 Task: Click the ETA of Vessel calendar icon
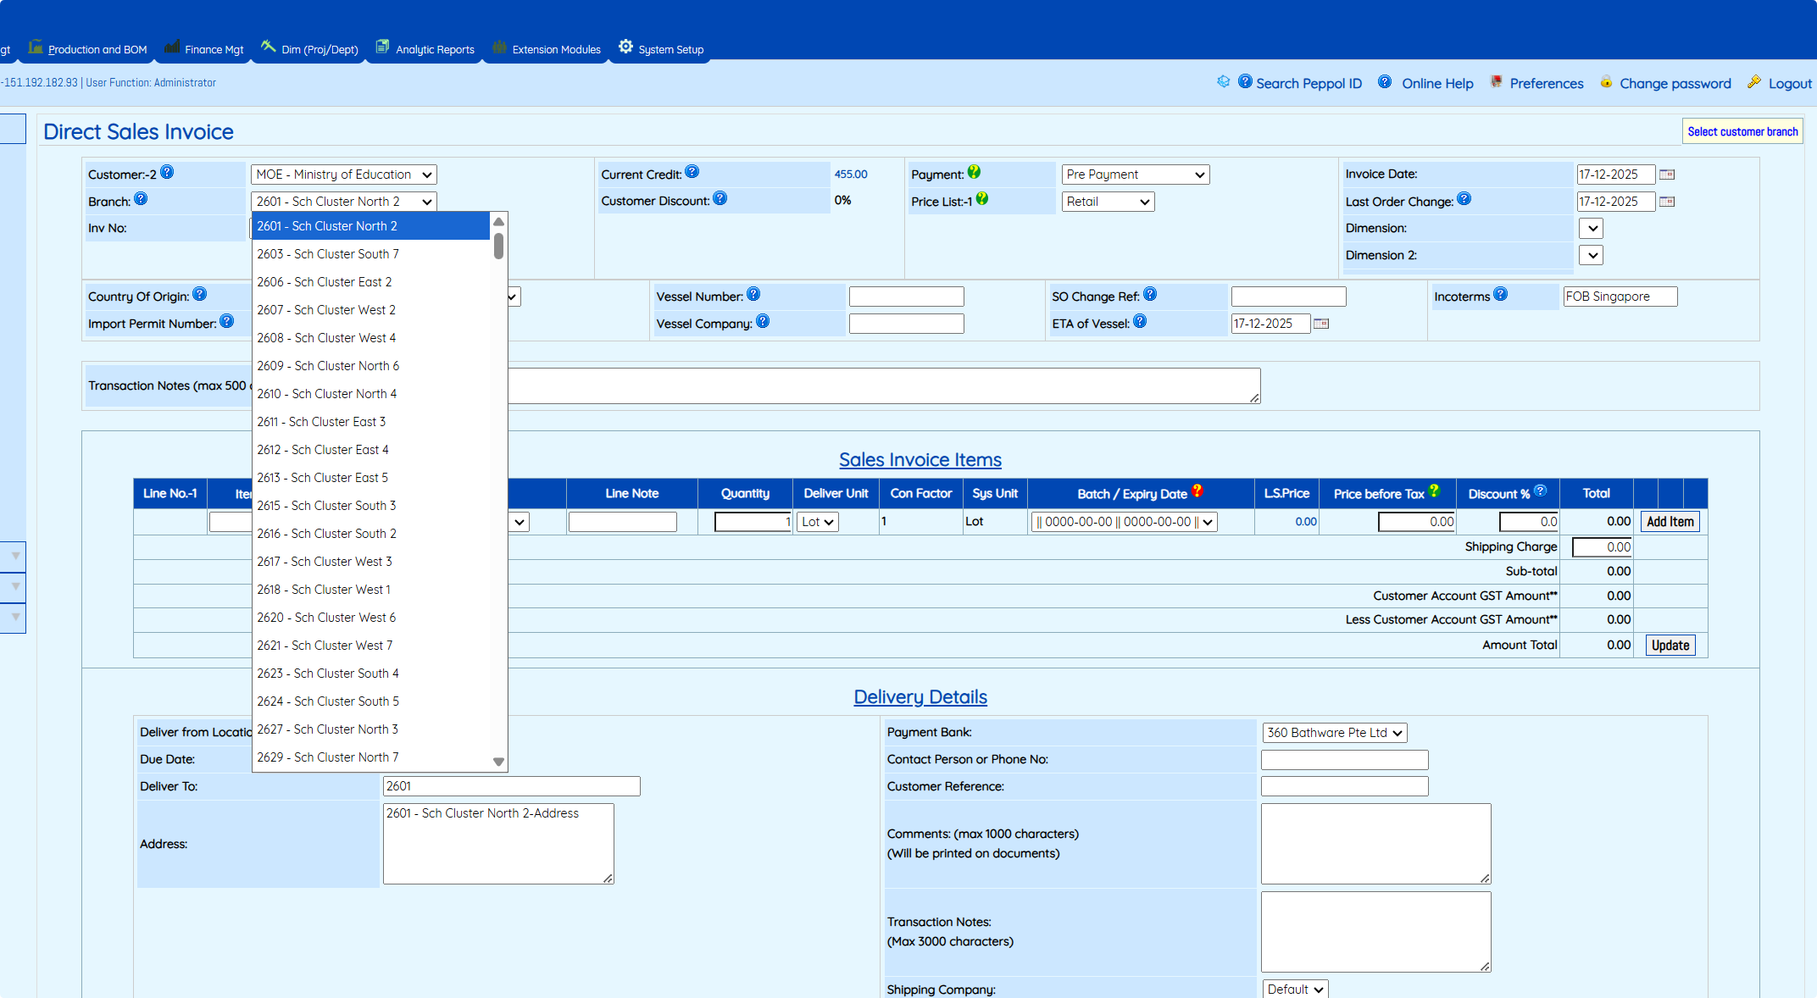1320,324
